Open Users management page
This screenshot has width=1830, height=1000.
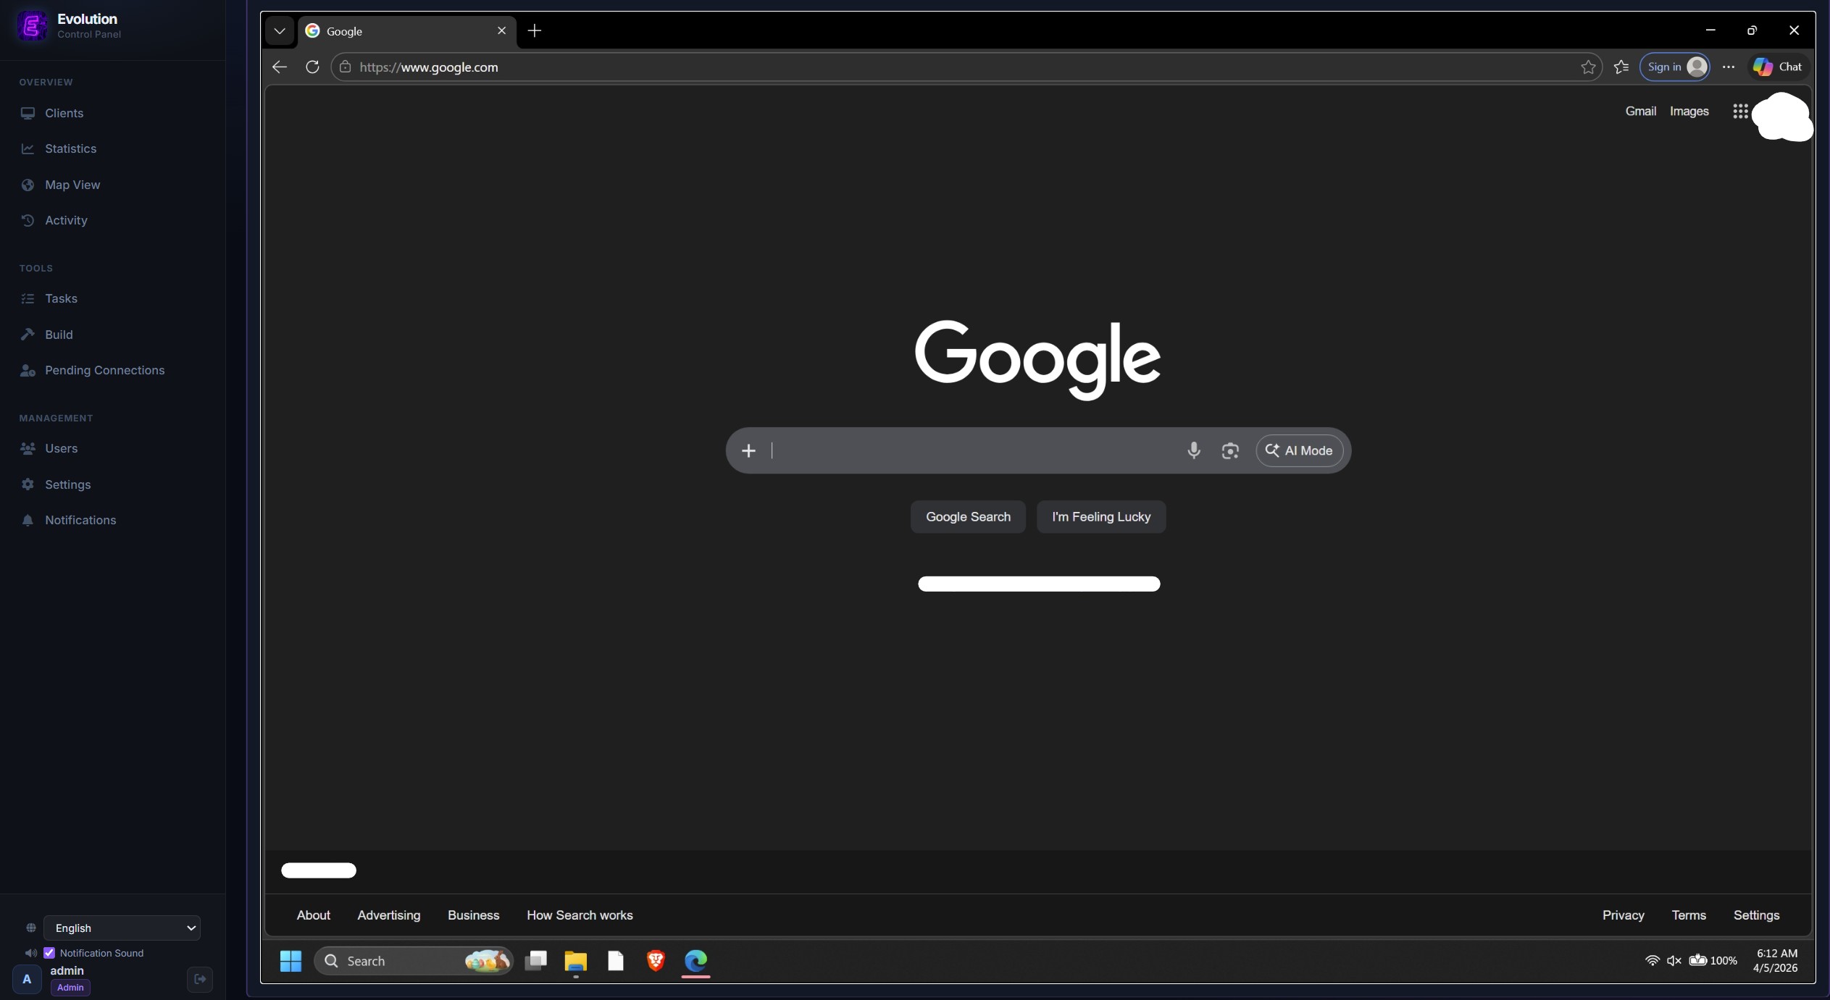coord(61,448)
